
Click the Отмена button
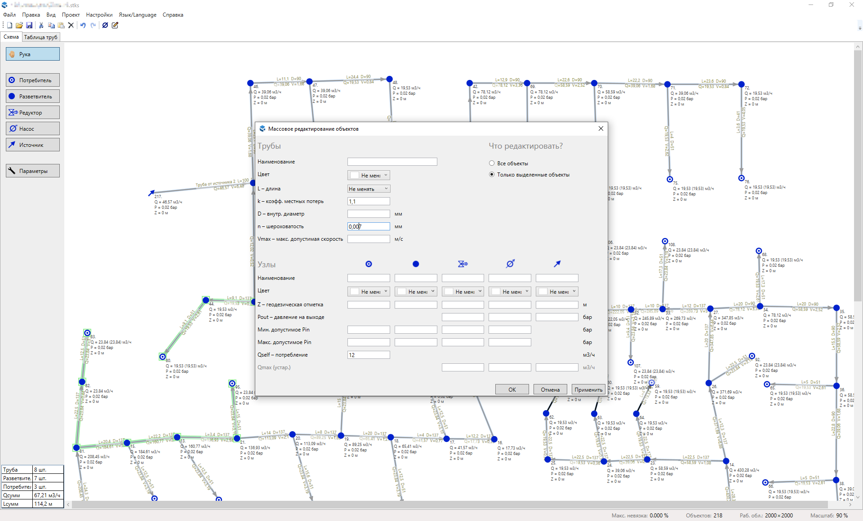pos(550,389)
